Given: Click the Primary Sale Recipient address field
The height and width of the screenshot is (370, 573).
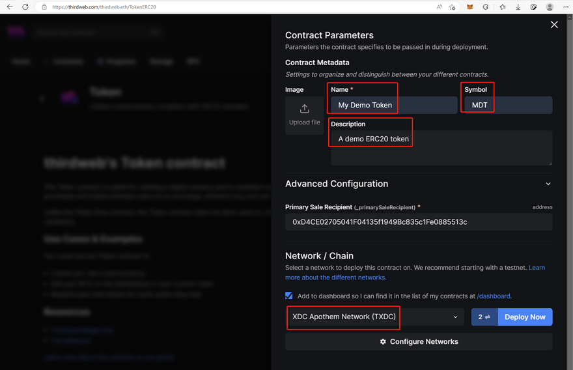Looking at the screenshot, I should (419, 222).
